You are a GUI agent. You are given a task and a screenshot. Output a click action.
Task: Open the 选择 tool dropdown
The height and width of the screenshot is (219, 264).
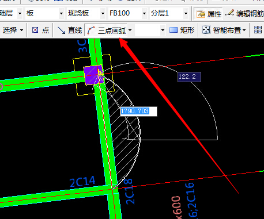click(21, 30)
